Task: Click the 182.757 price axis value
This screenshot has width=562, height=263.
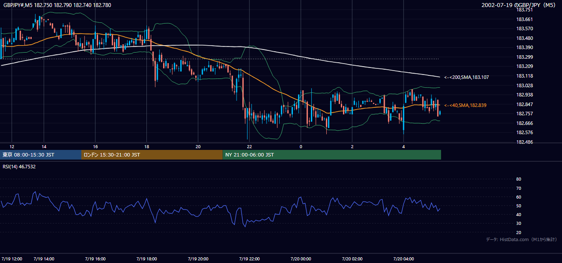Action: [x=524, y=114]
